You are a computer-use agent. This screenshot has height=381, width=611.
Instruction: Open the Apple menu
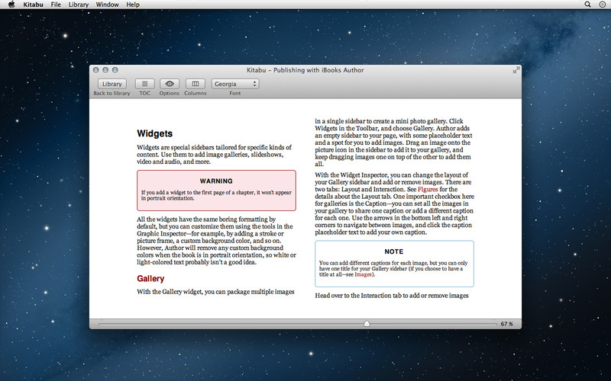[x=11, y=5]
